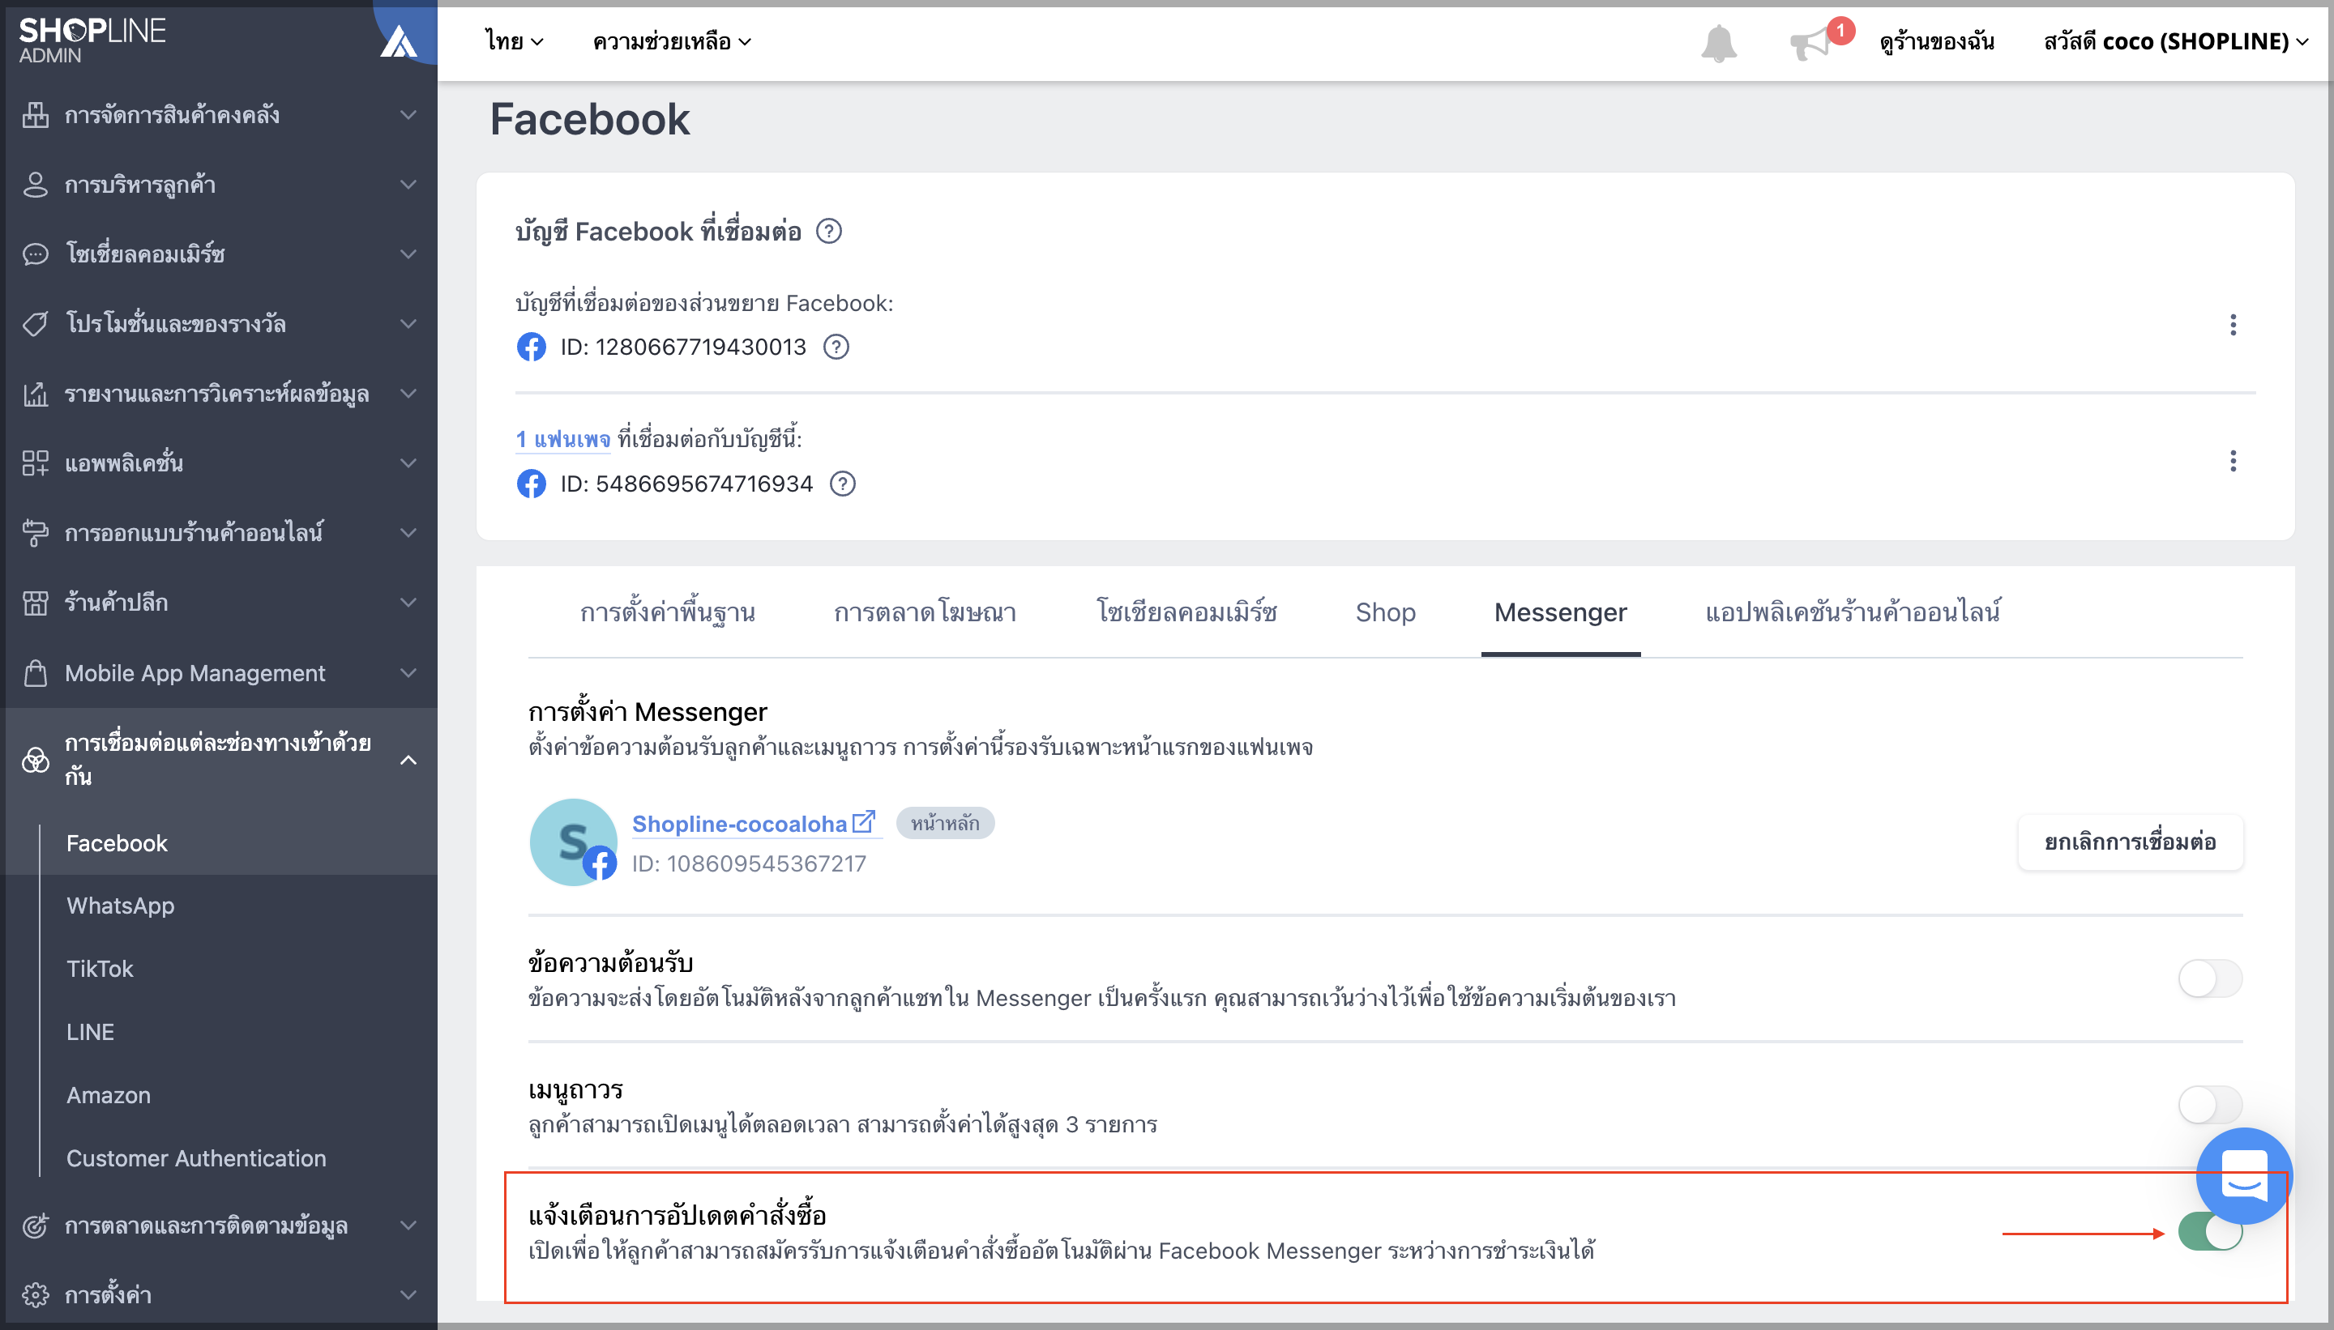Image resolution: width=2334 pixels, height=1330 pixels.
Task: Open the ไทย language dropdown
Action: pos(515,41)
